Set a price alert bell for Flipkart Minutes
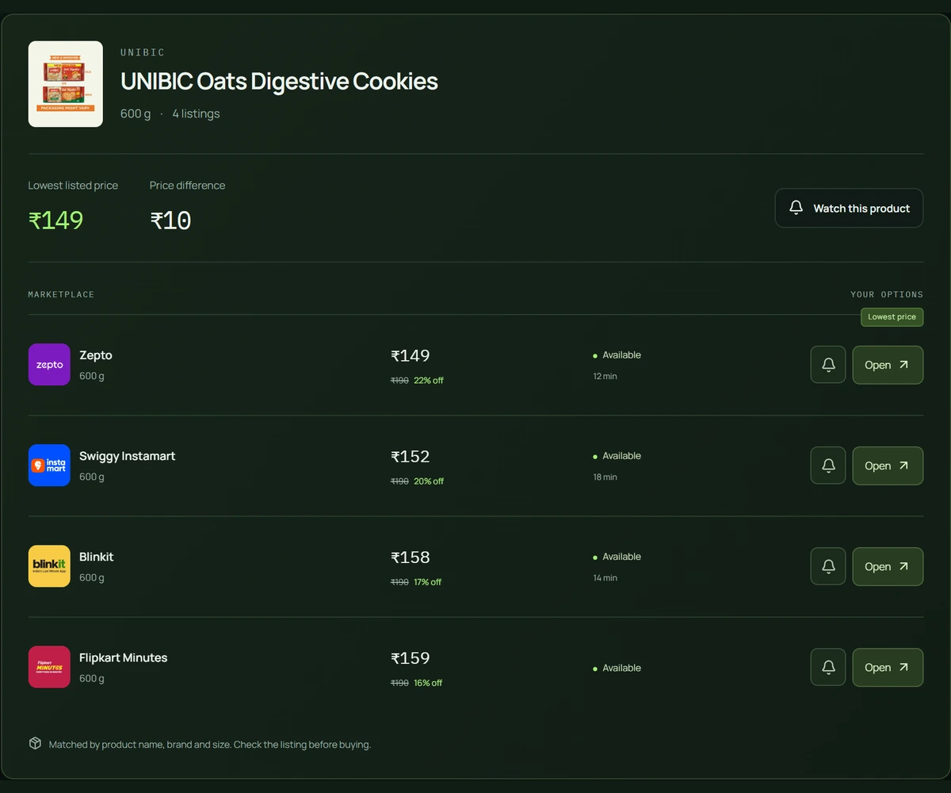Image resolution: width=951 pixels, height=793 pixels. tap(828, 667)
